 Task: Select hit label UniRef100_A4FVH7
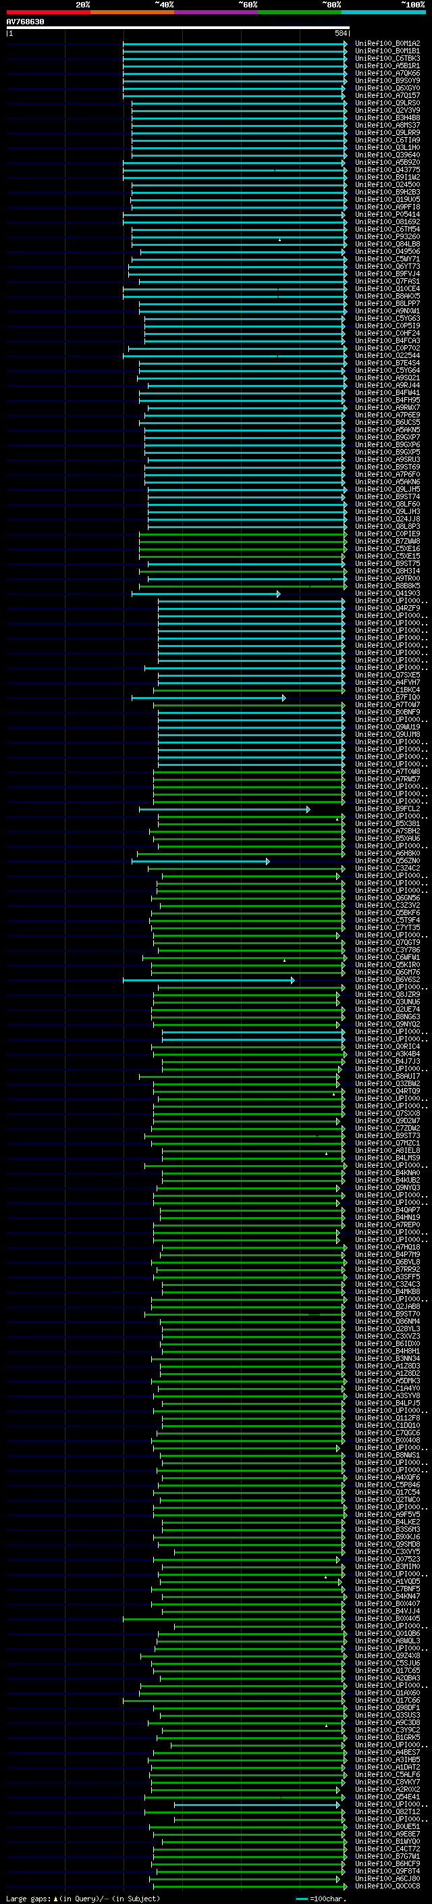[x=387, y=683]
